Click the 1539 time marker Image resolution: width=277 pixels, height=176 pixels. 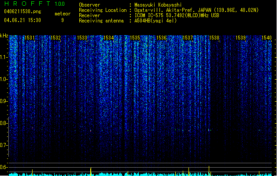click(x=240, y=38)
